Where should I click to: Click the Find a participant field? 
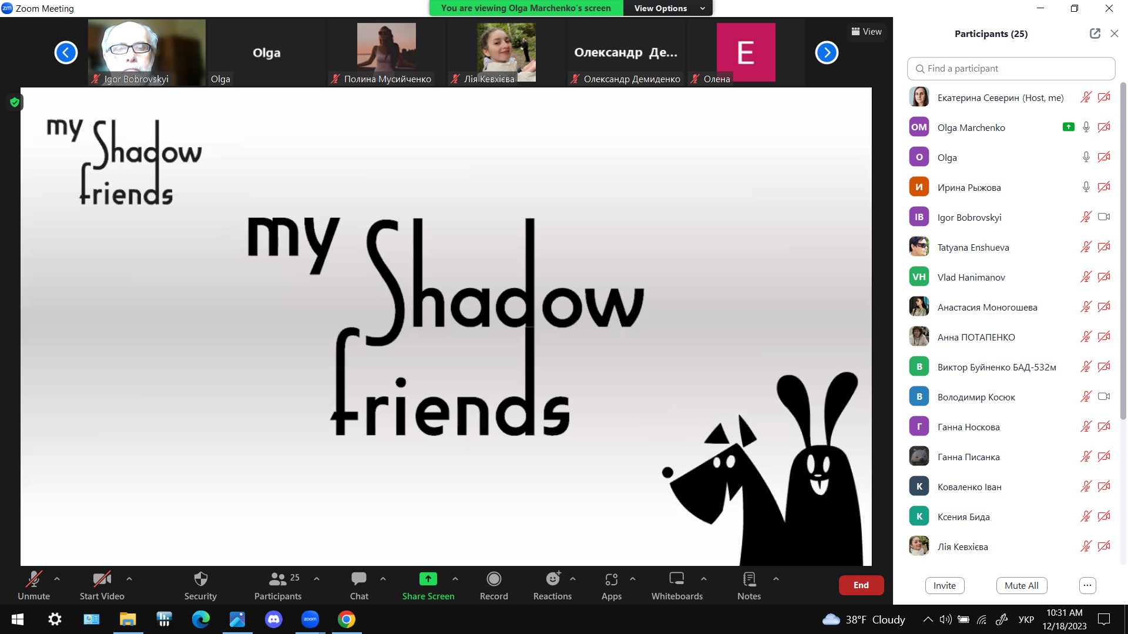point(1010,69)
